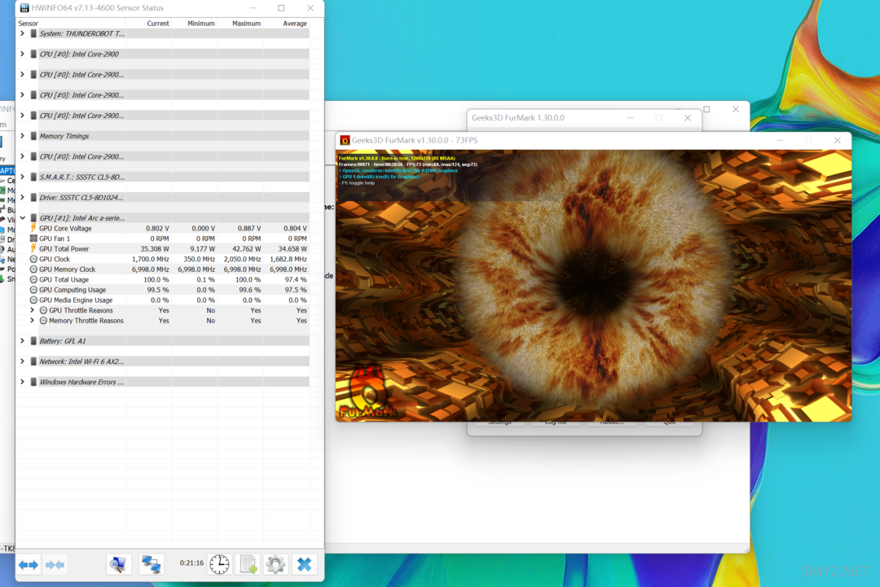This screenshot has height=587, width=880.
Task: Click the expand-layout double-arrow icon in HWiNFO toolbar
Action: click(28, 564)
